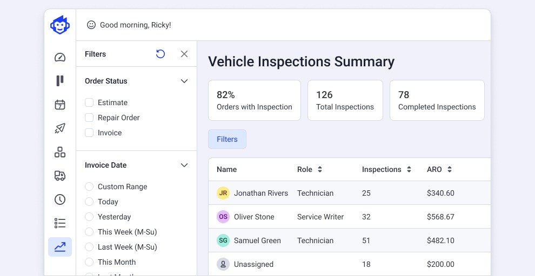The width and height of the screenshot is (535, 276).
Task: Reset filters with the refresh icon
Action: point(160,54)
